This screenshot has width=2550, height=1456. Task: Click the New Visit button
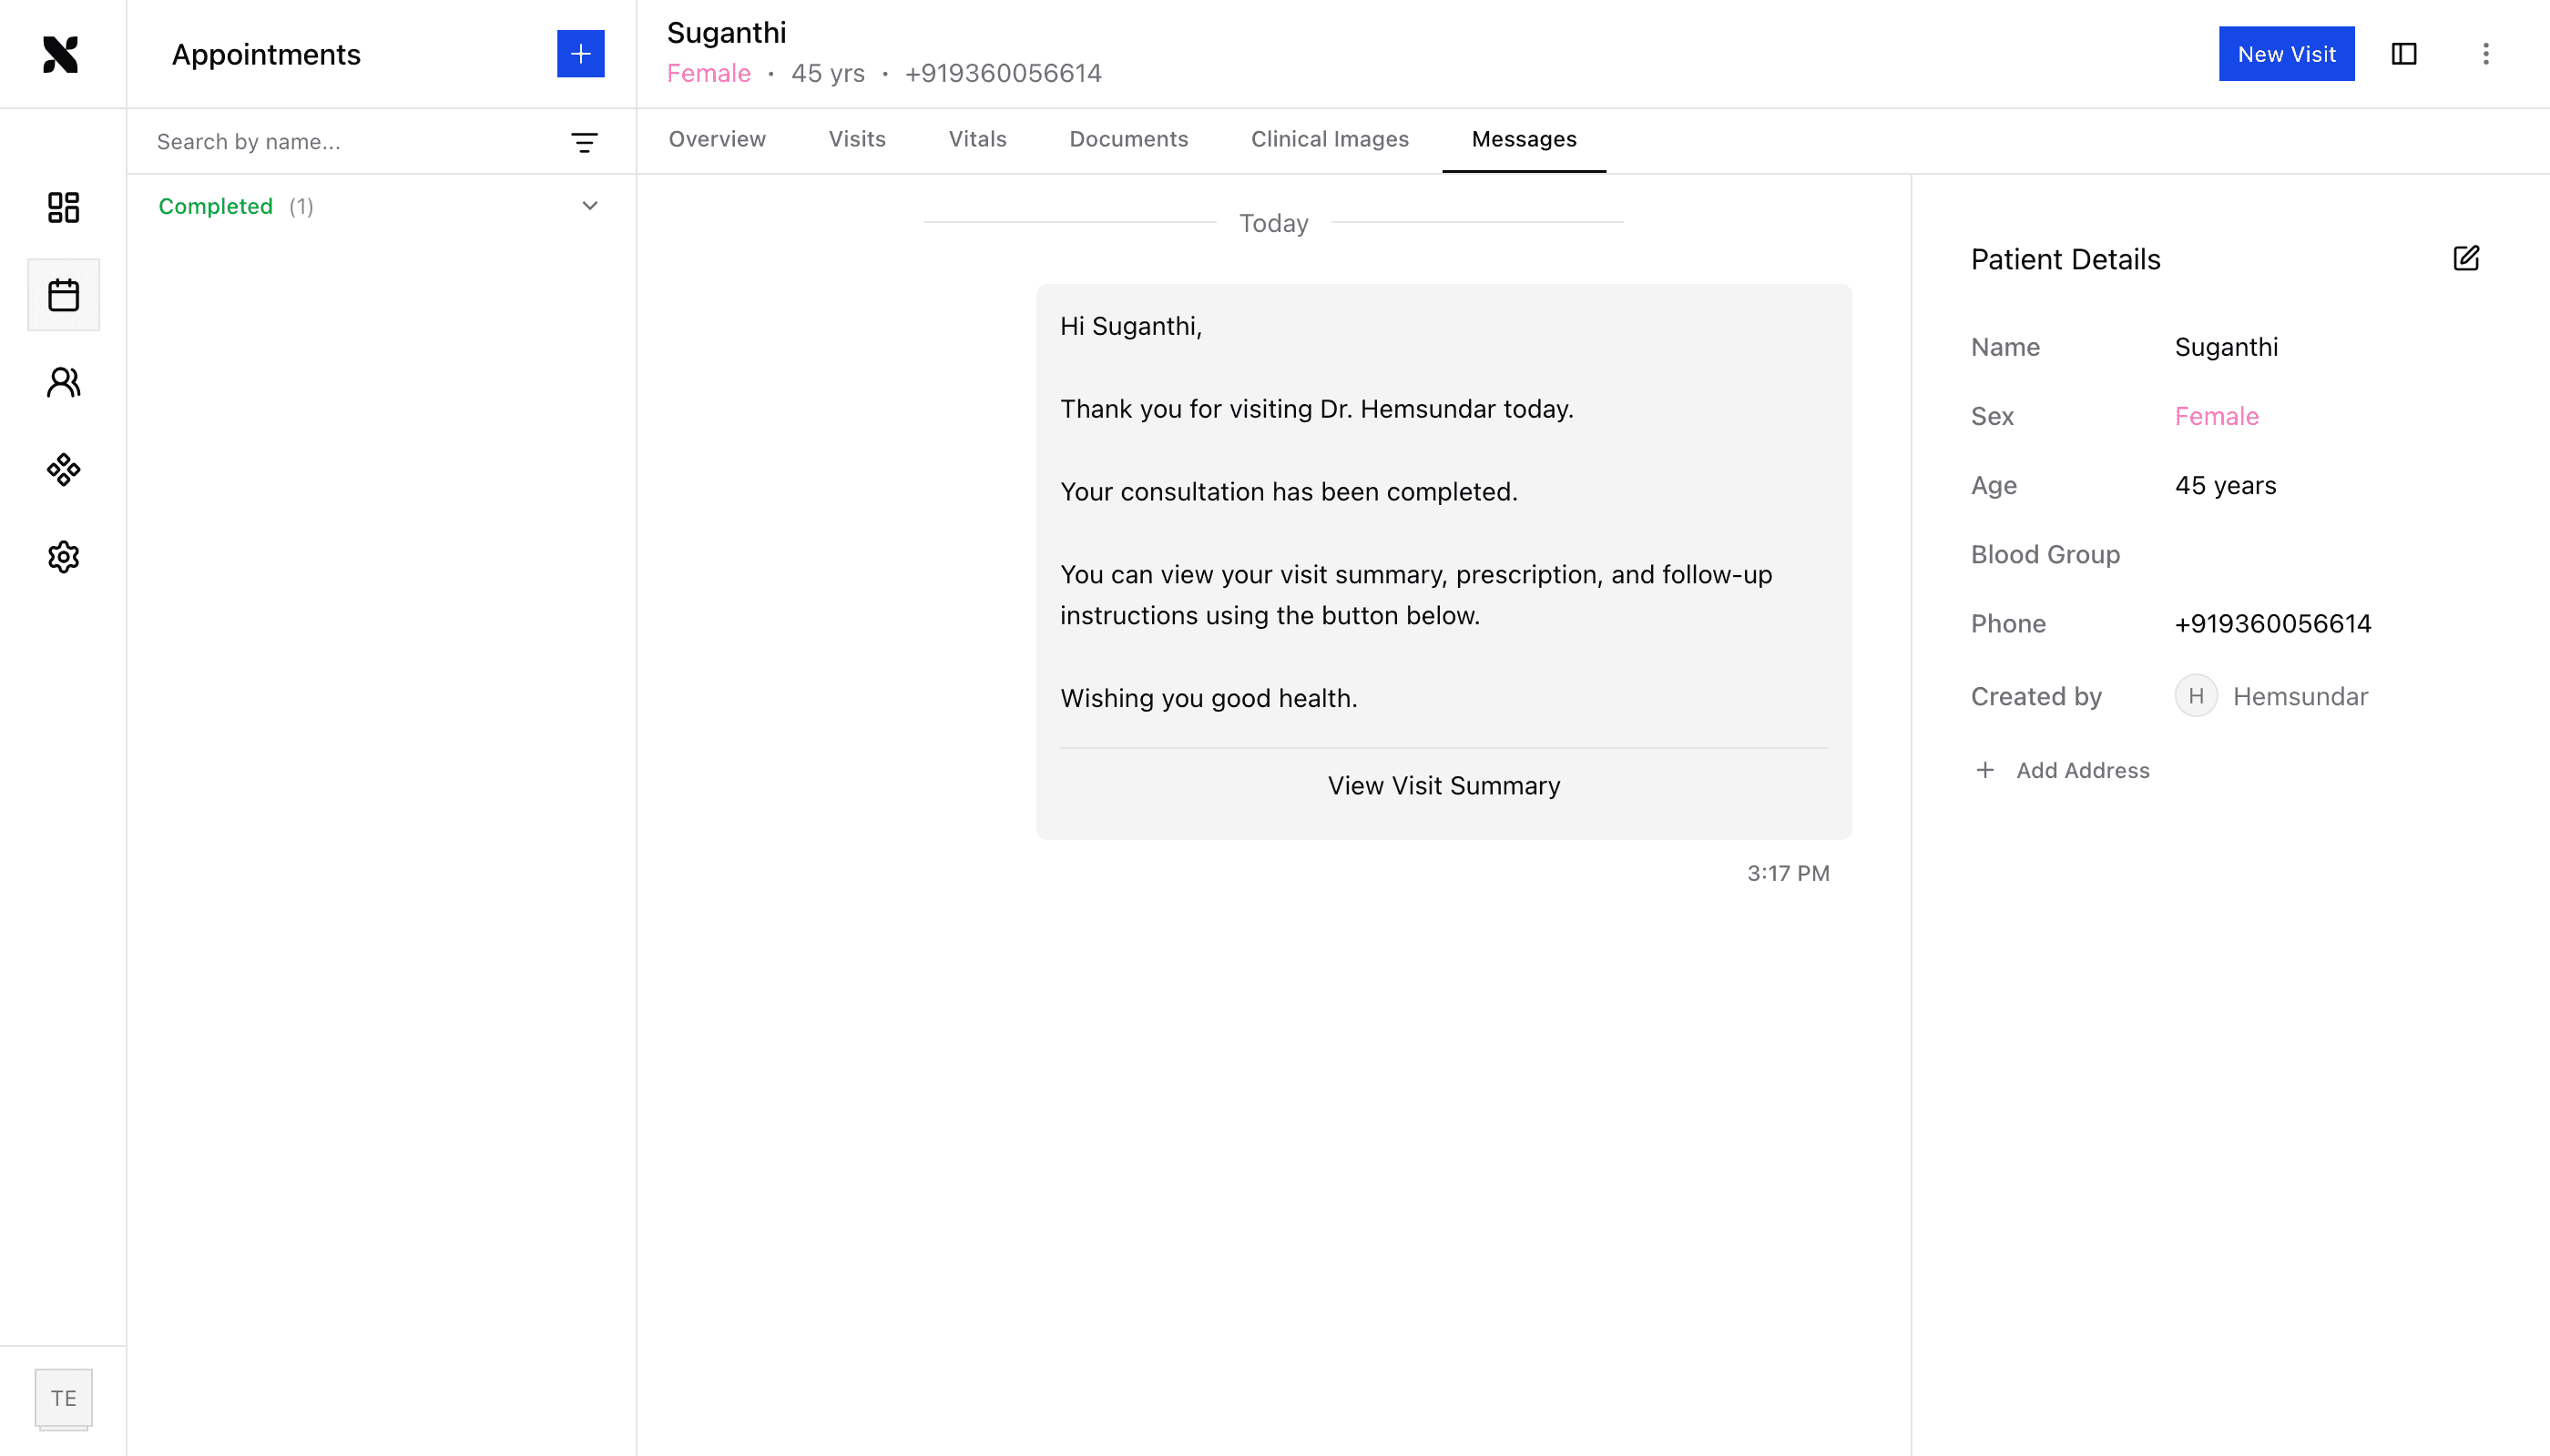[x=2286, y=54]
